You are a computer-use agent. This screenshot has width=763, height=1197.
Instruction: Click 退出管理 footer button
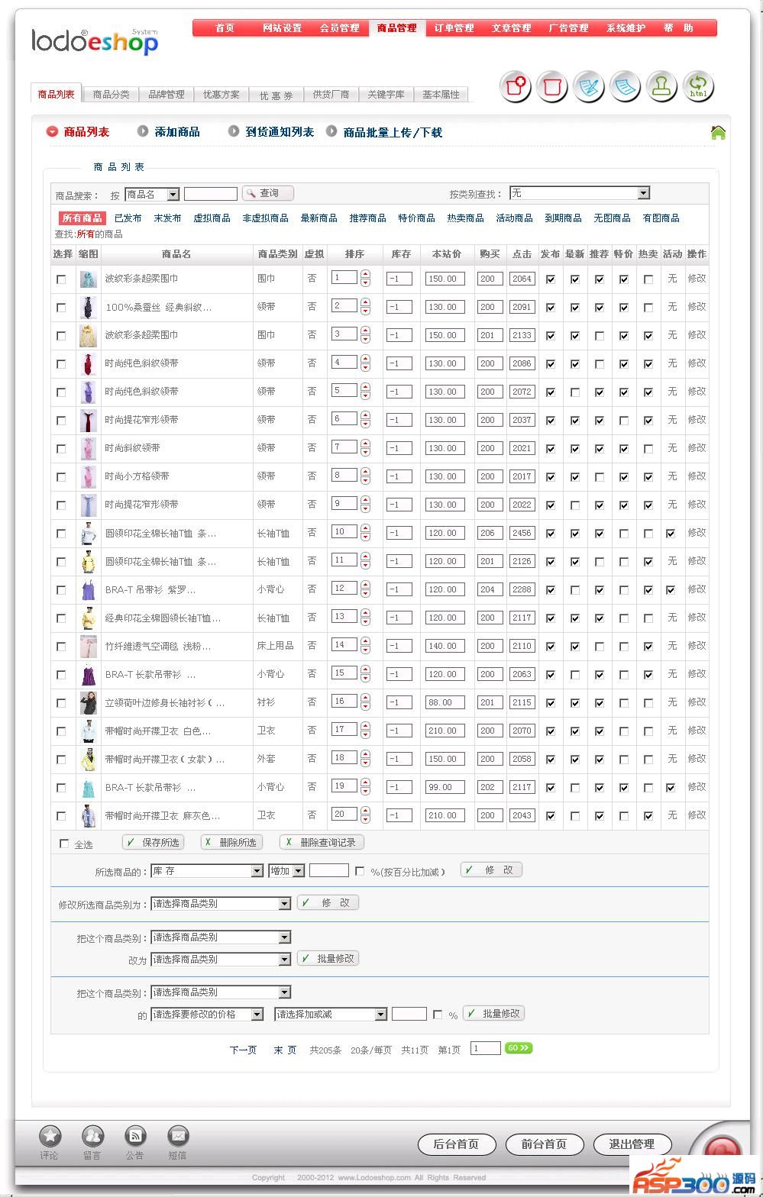coord(632,1144)
